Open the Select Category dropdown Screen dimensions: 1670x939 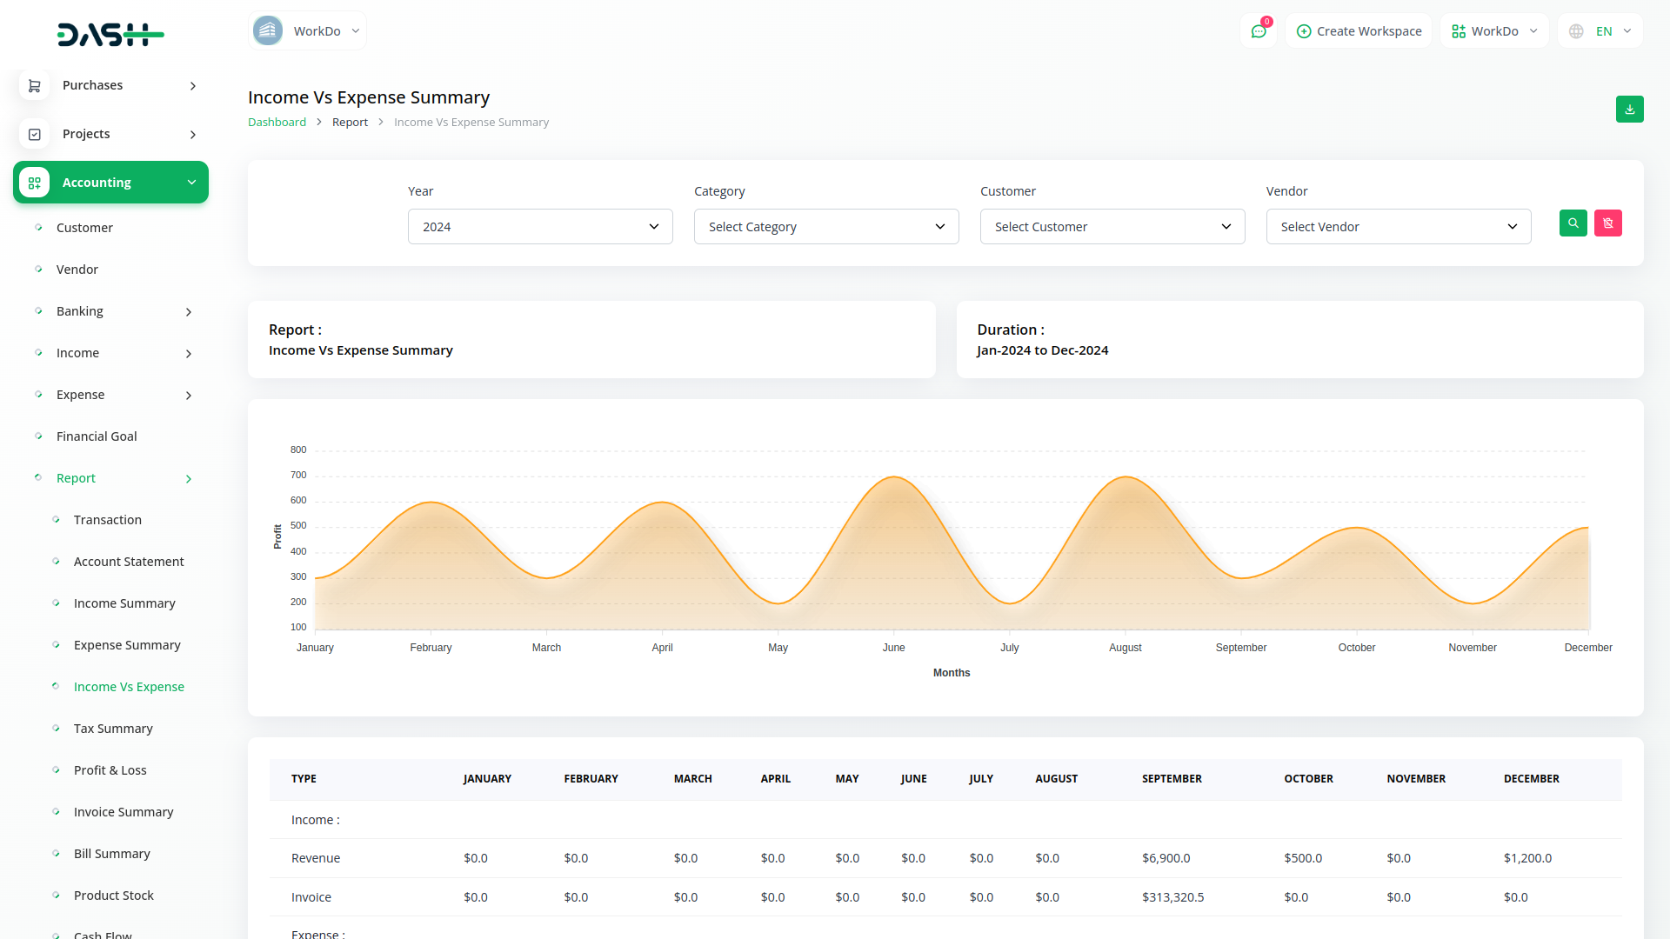click(825, 226)
